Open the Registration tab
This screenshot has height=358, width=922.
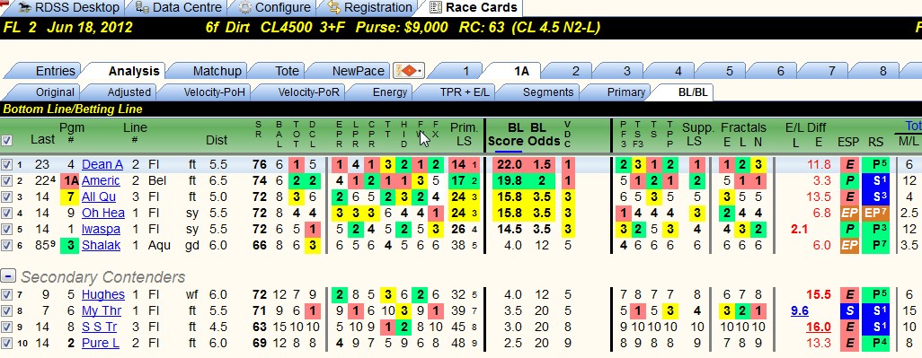[x=369, y=8]
